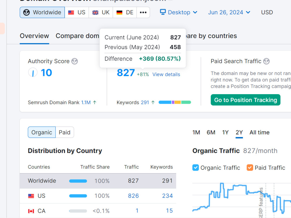Open the Jun 26, 2024 date picker
Image resolution: width=291 pixels, height=218 pixels.
(x=229, y=12)
